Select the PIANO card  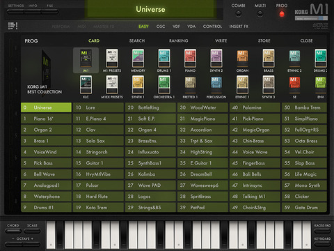190,61
